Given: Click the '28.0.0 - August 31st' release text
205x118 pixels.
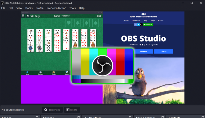Looking at the screenshot, I should pos(152,45).
